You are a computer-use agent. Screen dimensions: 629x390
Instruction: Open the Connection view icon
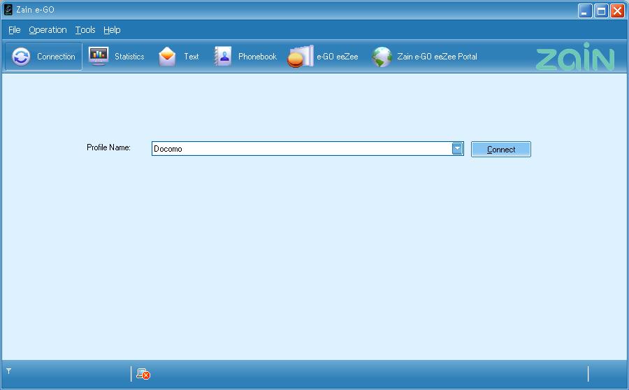[21, 57]
